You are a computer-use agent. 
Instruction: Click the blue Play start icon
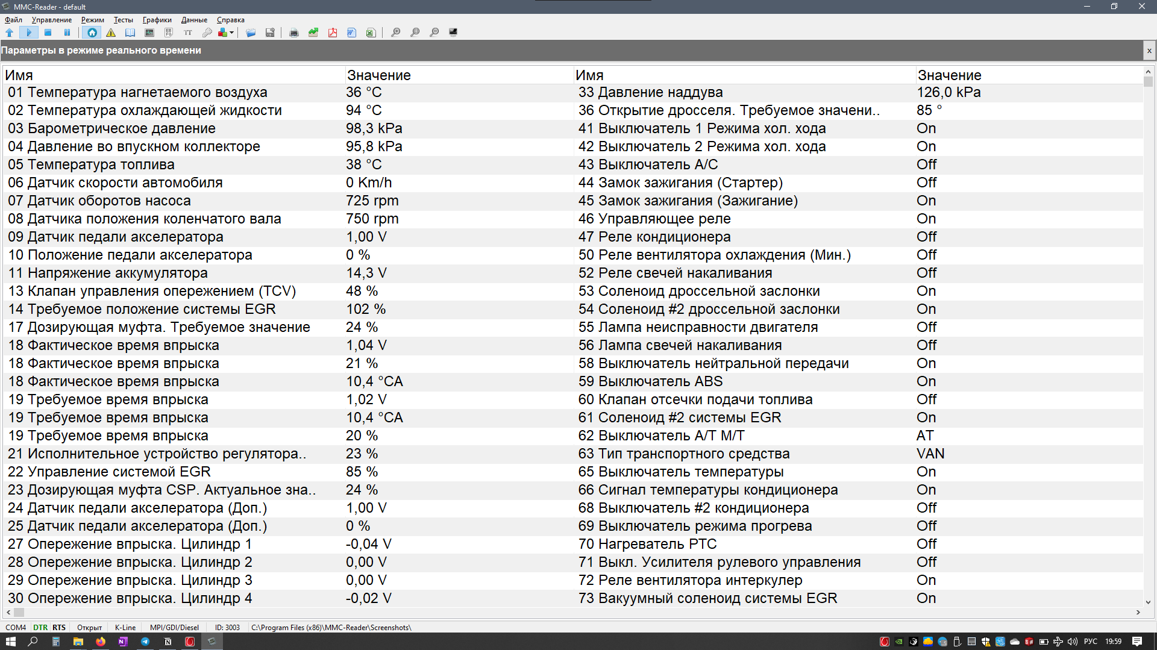(28, 33)
